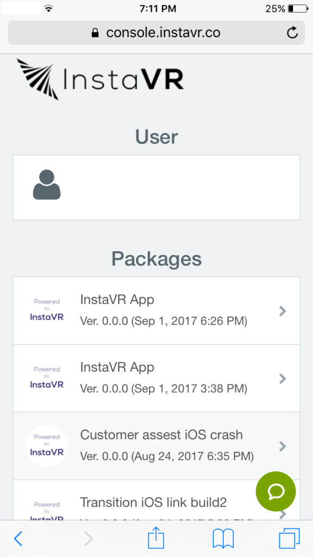313x557 pixels.
Task: Open InstaVR App package from 6:26 PM
Action: [156, 311]
